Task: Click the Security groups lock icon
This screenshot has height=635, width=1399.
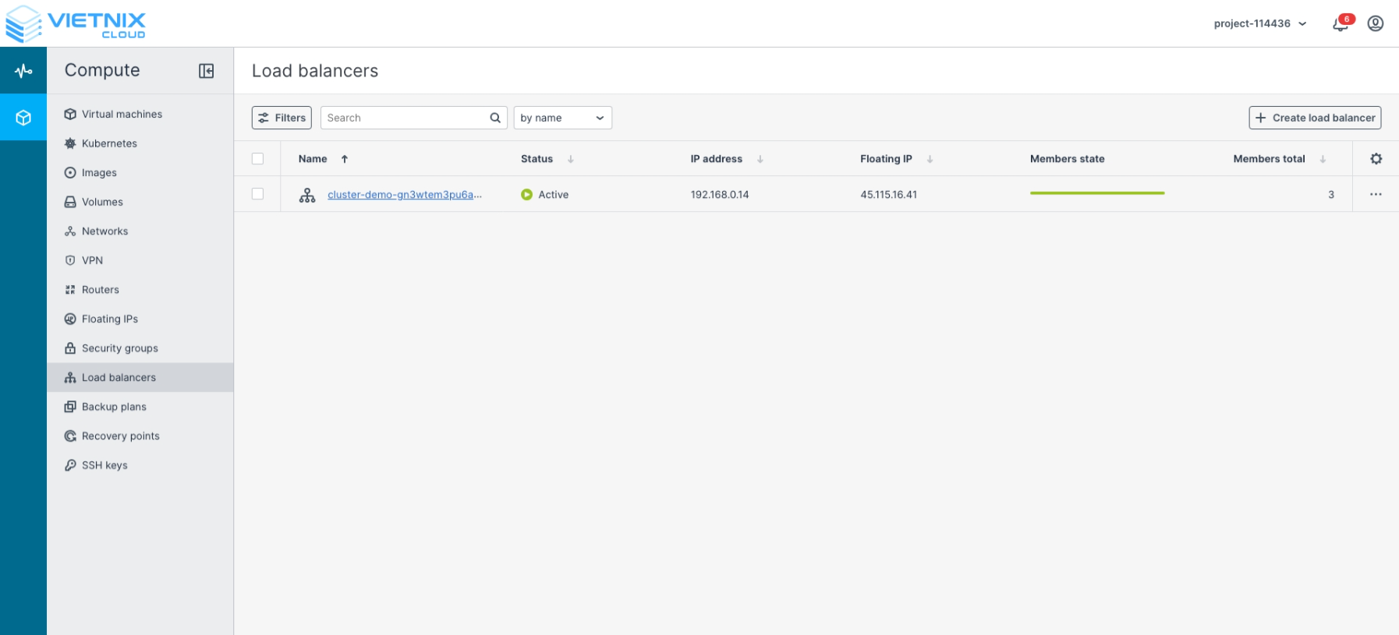Action: click(x=70, y=348)
